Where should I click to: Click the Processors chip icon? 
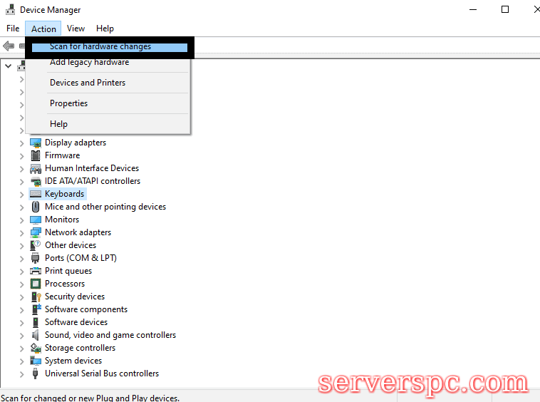point(36,284)
